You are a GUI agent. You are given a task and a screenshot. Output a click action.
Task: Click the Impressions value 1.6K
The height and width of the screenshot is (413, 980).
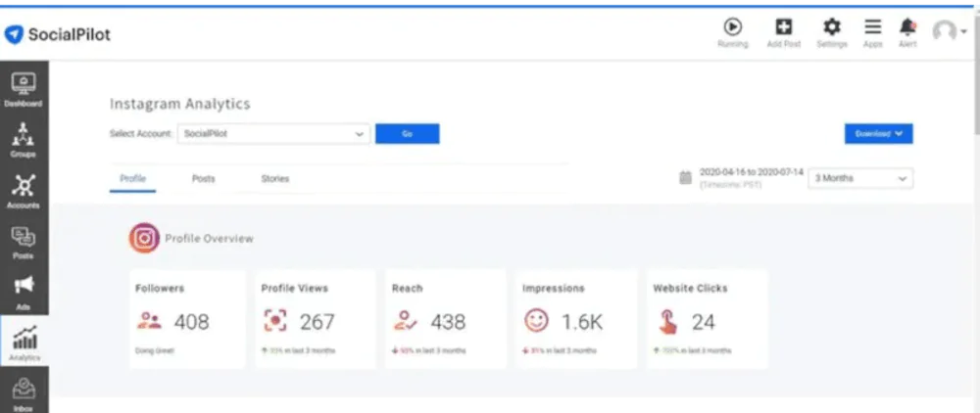(582, 323)
